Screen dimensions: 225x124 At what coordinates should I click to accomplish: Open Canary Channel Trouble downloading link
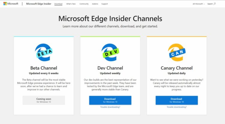click(x=177, y=107)
